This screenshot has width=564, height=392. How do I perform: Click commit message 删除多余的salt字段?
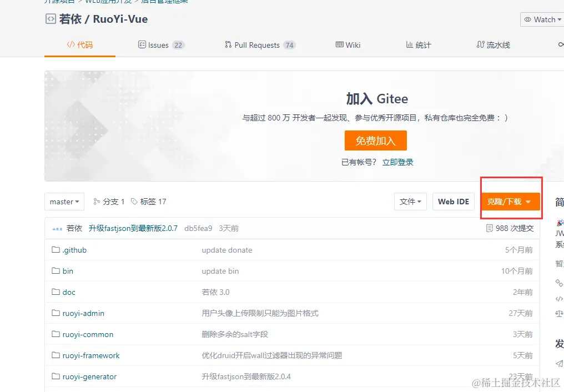[x=235, y=334]
